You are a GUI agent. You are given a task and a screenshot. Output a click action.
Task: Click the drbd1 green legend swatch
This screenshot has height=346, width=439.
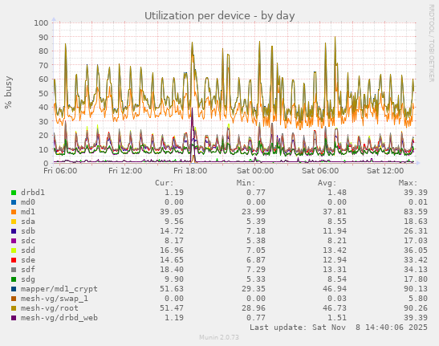coord(14,193)
